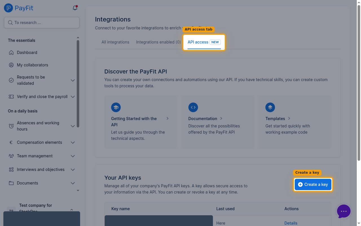This screenshot has width=361, height=226.
Task: Click sidebar scroll down arrow
Action: (x=78, y=191)
